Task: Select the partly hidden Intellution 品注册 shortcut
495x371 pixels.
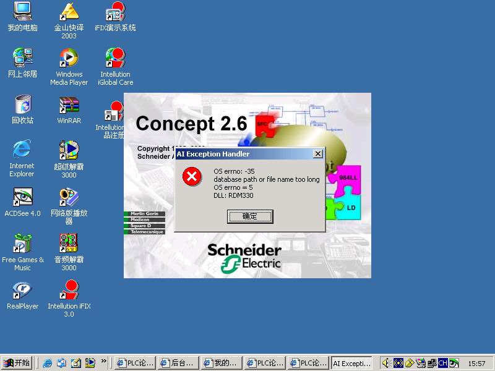Action: pyautogui.click(x=110, y=120)
